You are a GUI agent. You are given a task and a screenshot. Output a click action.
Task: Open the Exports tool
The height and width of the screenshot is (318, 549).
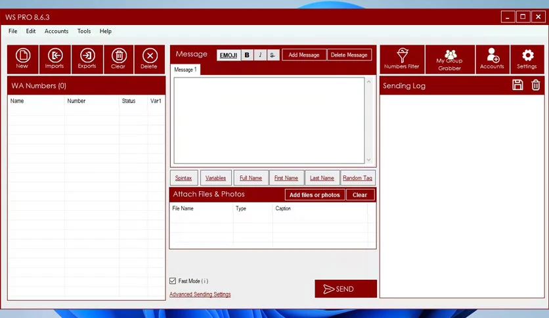[x=87, y=59]
